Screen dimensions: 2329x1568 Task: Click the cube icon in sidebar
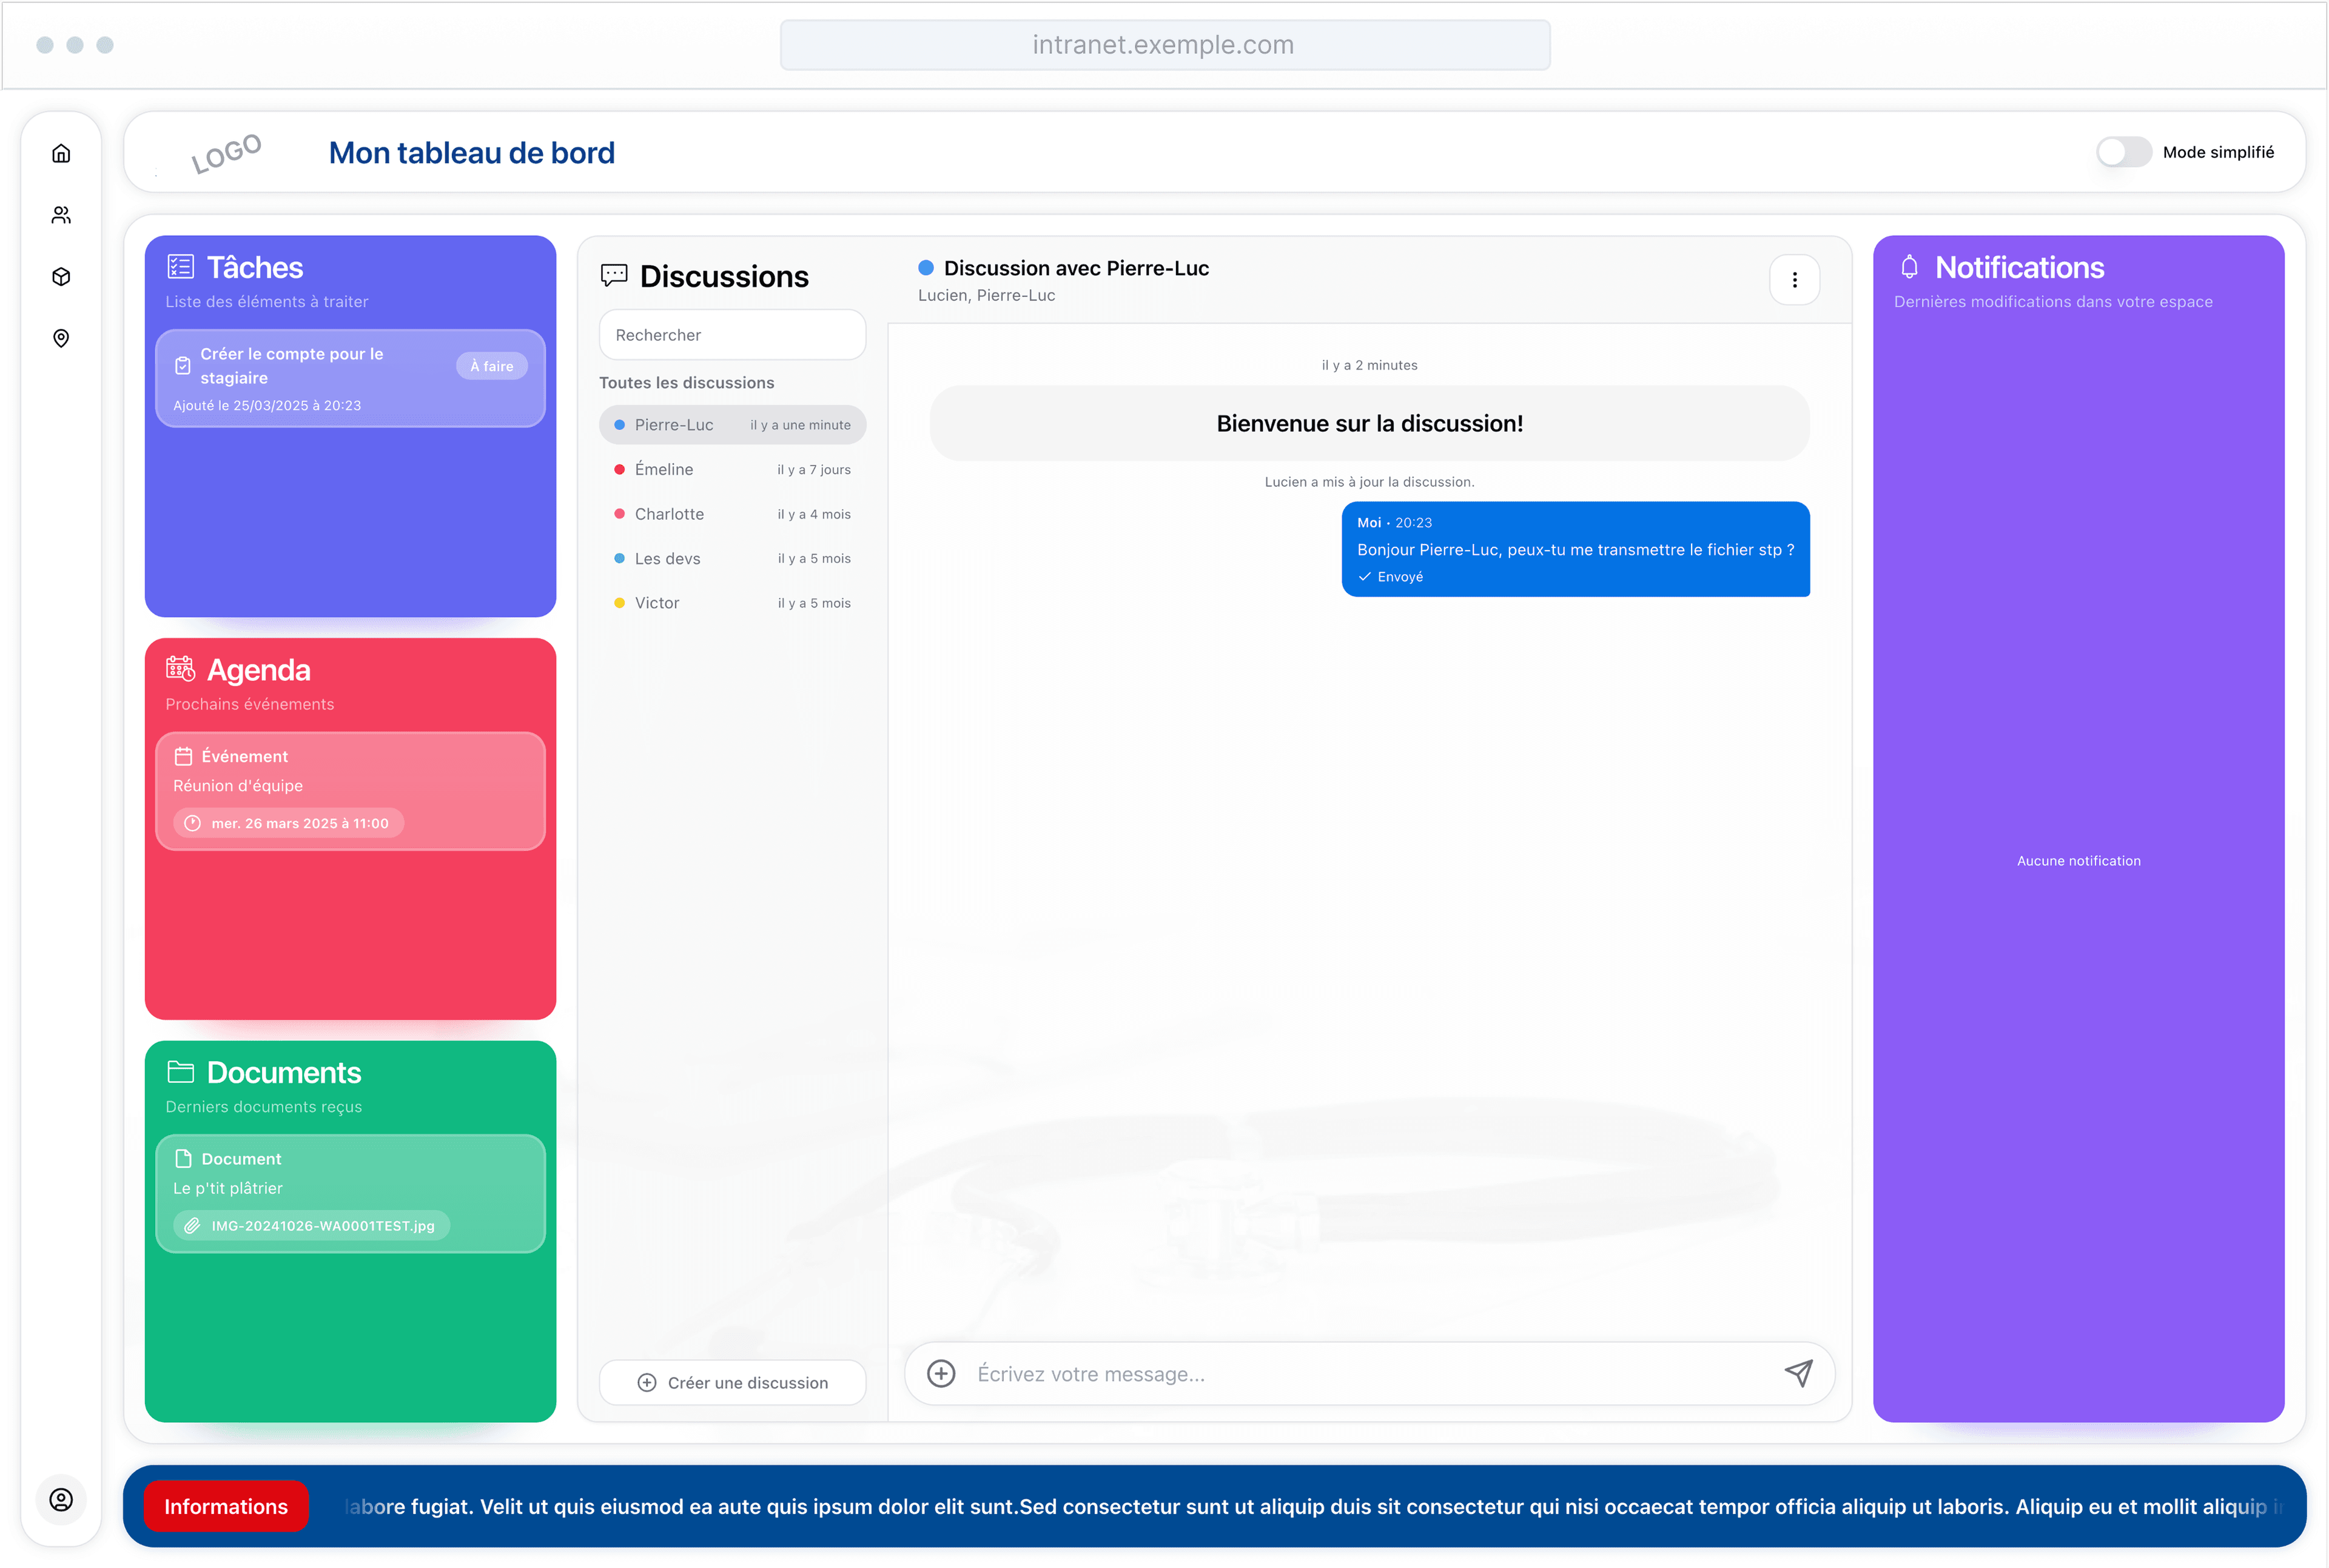coord(61,277)
